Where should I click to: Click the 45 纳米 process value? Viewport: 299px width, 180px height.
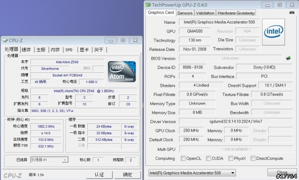click(x=41, y=82)
